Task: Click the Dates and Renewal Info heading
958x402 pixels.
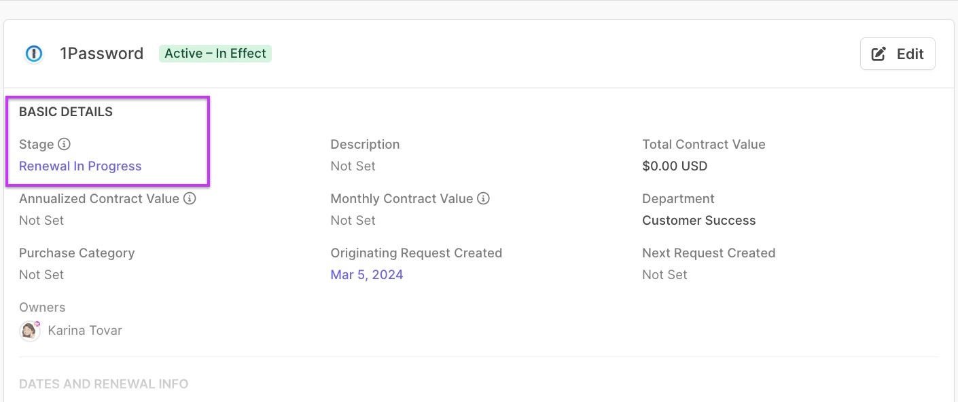Action: (x=103, y=384)
